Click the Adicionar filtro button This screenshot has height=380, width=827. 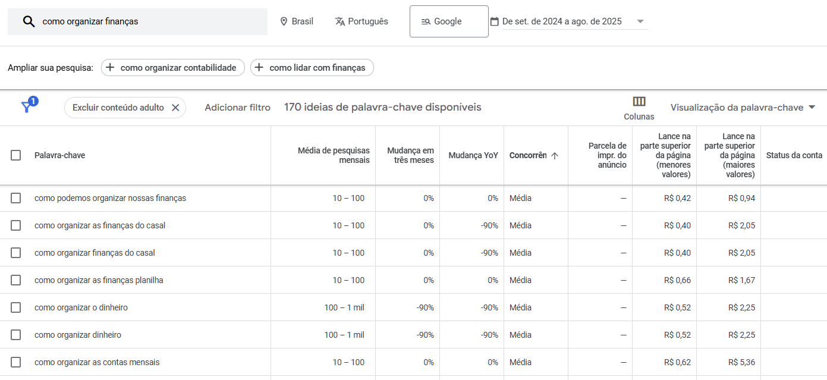click(x=237, y=107)
